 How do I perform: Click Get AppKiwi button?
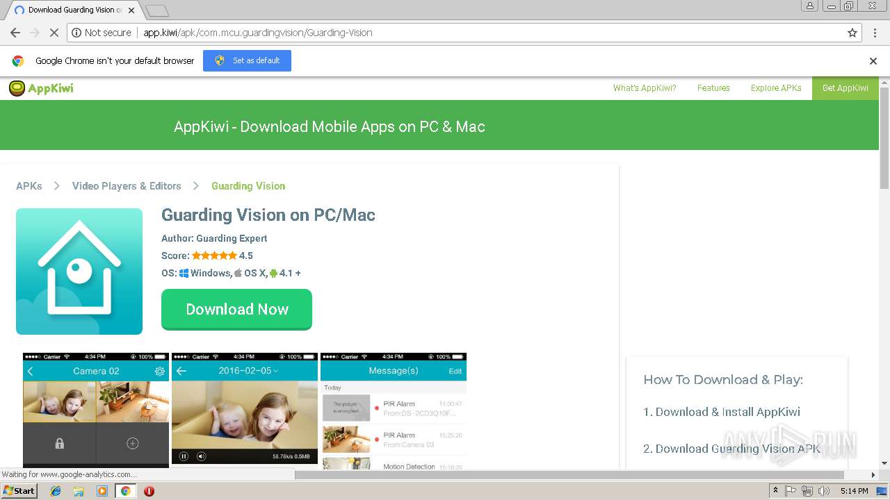point(845,88)
